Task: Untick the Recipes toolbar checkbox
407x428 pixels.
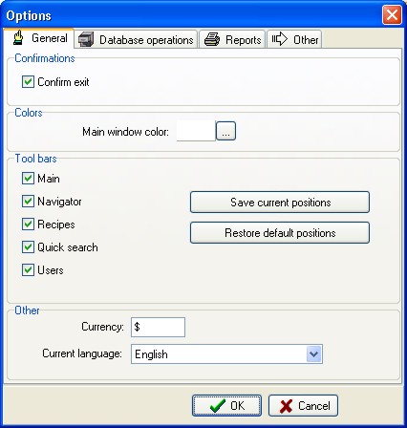Action: pyautogui.click(x=28, y=225)
